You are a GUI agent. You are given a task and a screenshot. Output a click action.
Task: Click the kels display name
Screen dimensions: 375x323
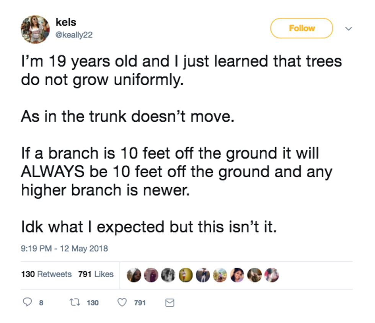click(x=66, y=23)
